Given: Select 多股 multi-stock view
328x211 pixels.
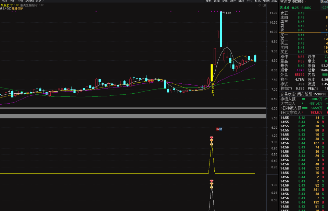Looking at the screenshot, I should (x=225, y=1).
